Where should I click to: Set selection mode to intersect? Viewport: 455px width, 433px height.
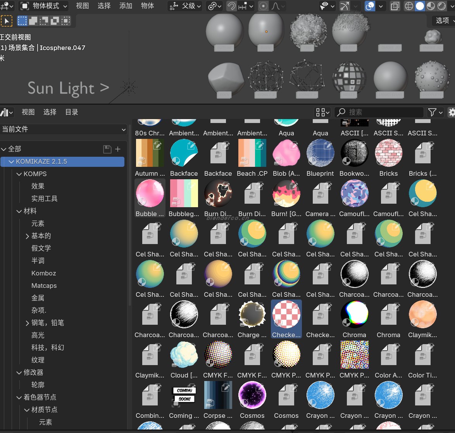65,21
